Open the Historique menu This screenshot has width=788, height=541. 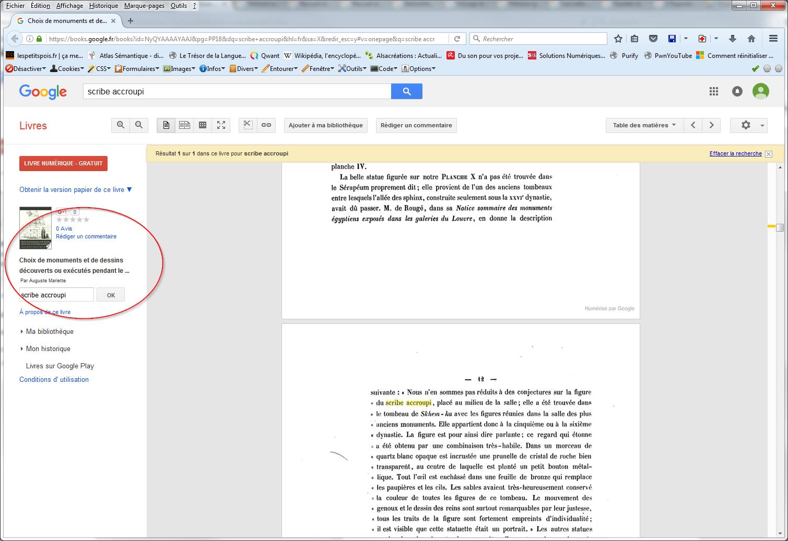coord(103,6)
